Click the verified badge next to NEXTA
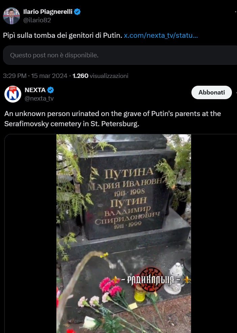The height and width of the screenshot is (333, 237). click(x=50, y=90)
